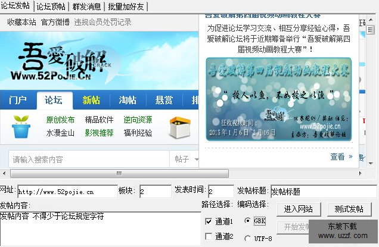The width and height of the screenshot is (379, 247).
Task: Open the 门户 navigation item
Action: (18, 100)
